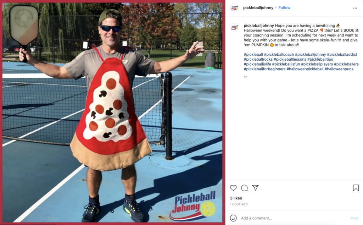Open comments via the speech bubble icon

point(244,188)
